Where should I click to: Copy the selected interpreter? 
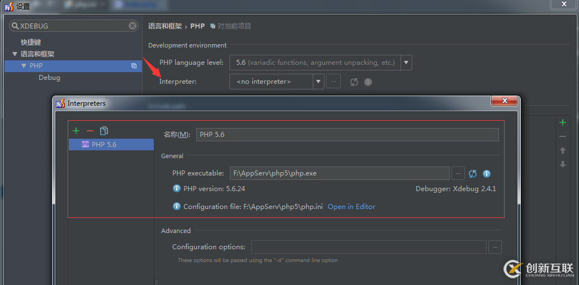pos(104,131)
